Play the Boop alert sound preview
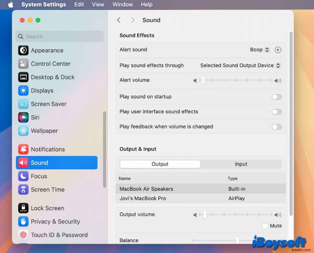 278,50
